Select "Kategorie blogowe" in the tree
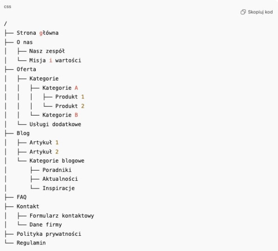The width and height of the screenshot is (278, 251). 57,161
